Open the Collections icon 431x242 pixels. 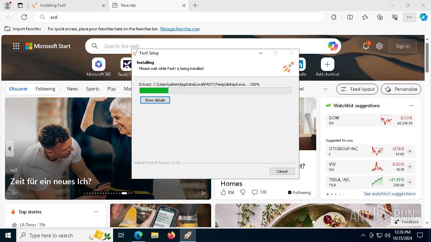[x=380, y=17]
